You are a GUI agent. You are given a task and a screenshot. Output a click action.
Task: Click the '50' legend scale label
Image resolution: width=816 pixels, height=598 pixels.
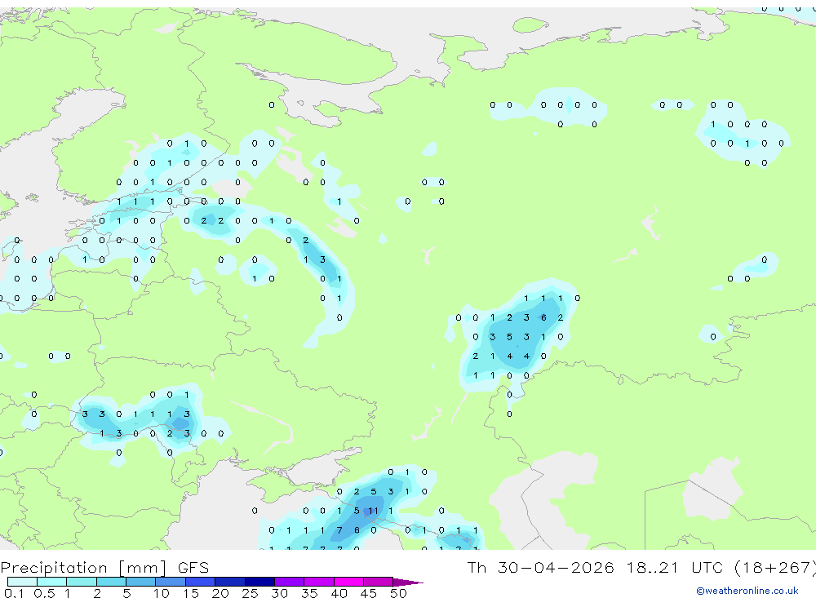398,593
